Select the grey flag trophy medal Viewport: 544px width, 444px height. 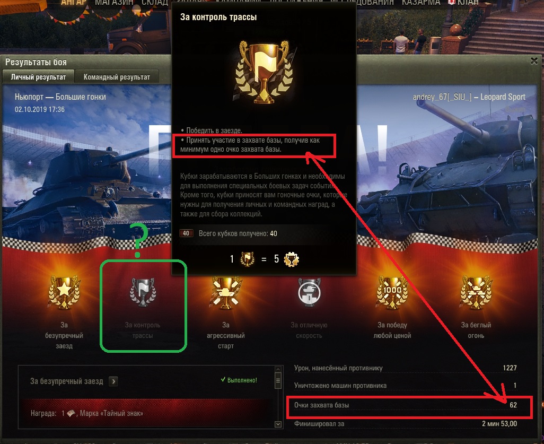click(x=143, y=292)
